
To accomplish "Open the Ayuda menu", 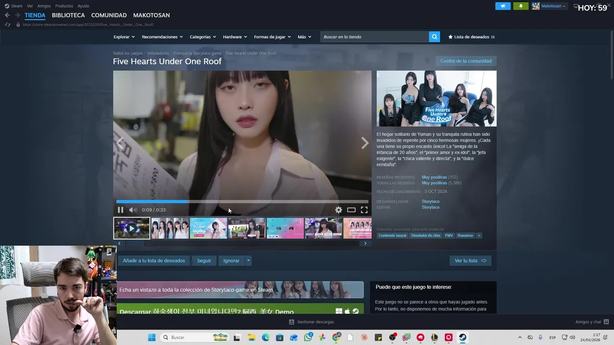I will tap(83, 6).
